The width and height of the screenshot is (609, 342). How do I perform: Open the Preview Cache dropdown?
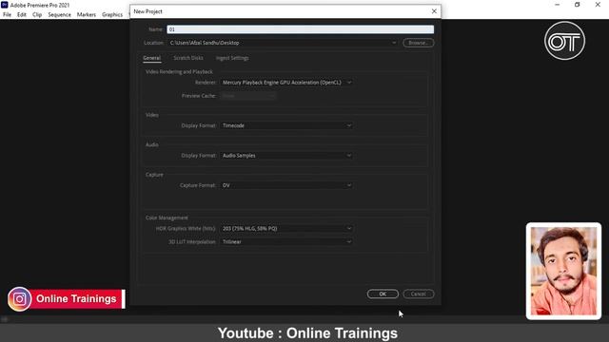click(247, 95)
